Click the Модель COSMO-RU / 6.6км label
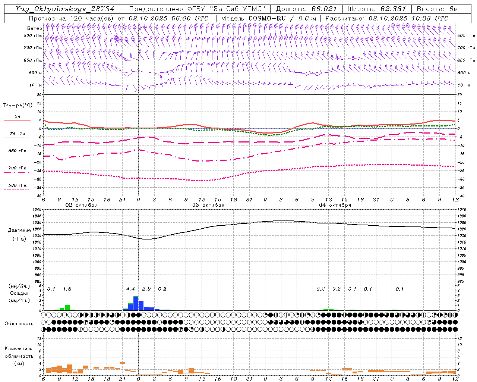Image resolution: width=477 pixels, height=382 pixels. point(268,18)
